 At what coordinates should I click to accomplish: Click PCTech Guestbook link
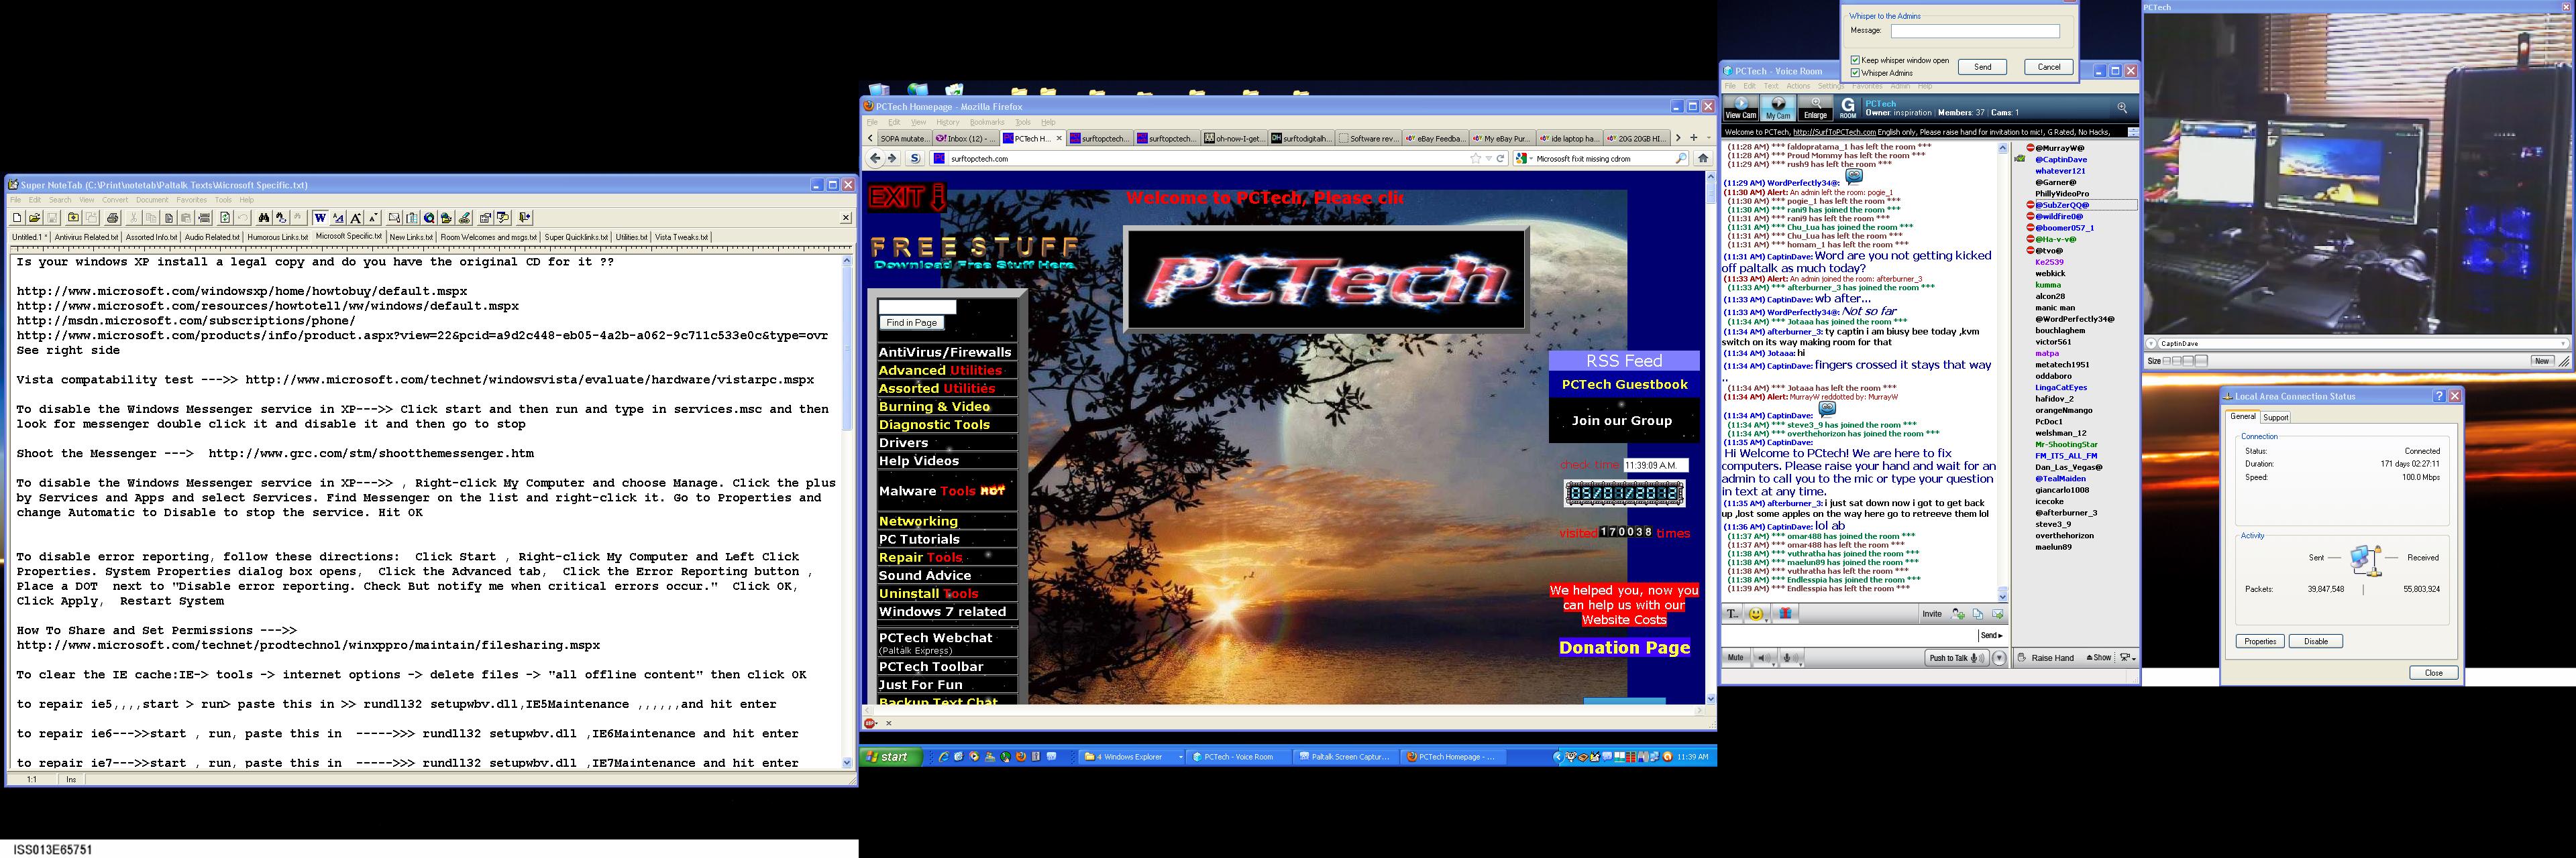pos(1624,385)
